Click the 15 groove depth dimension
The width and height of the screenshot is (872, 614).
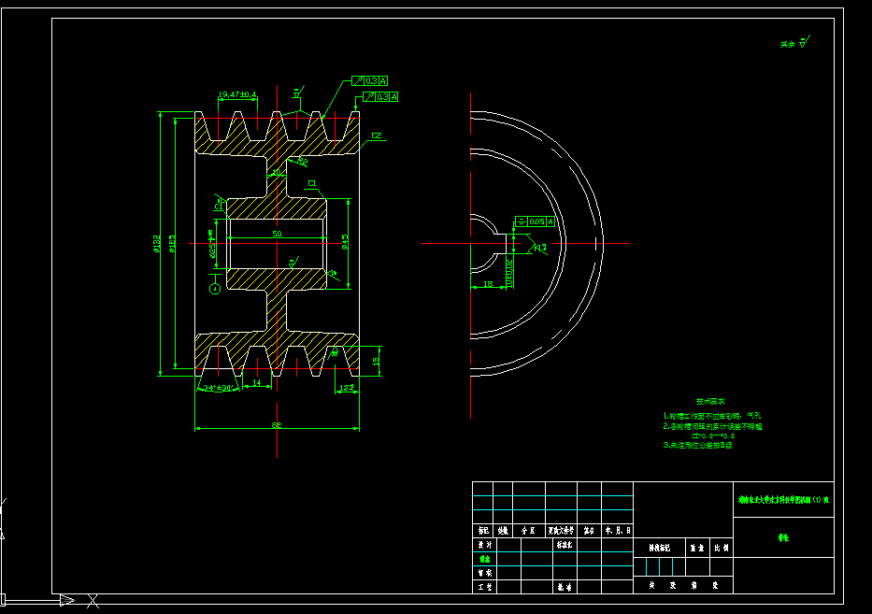point(376,361)
